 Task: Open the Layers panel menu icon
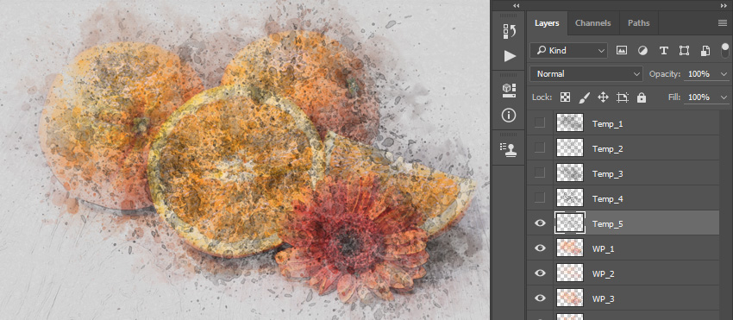click(723, 23)
